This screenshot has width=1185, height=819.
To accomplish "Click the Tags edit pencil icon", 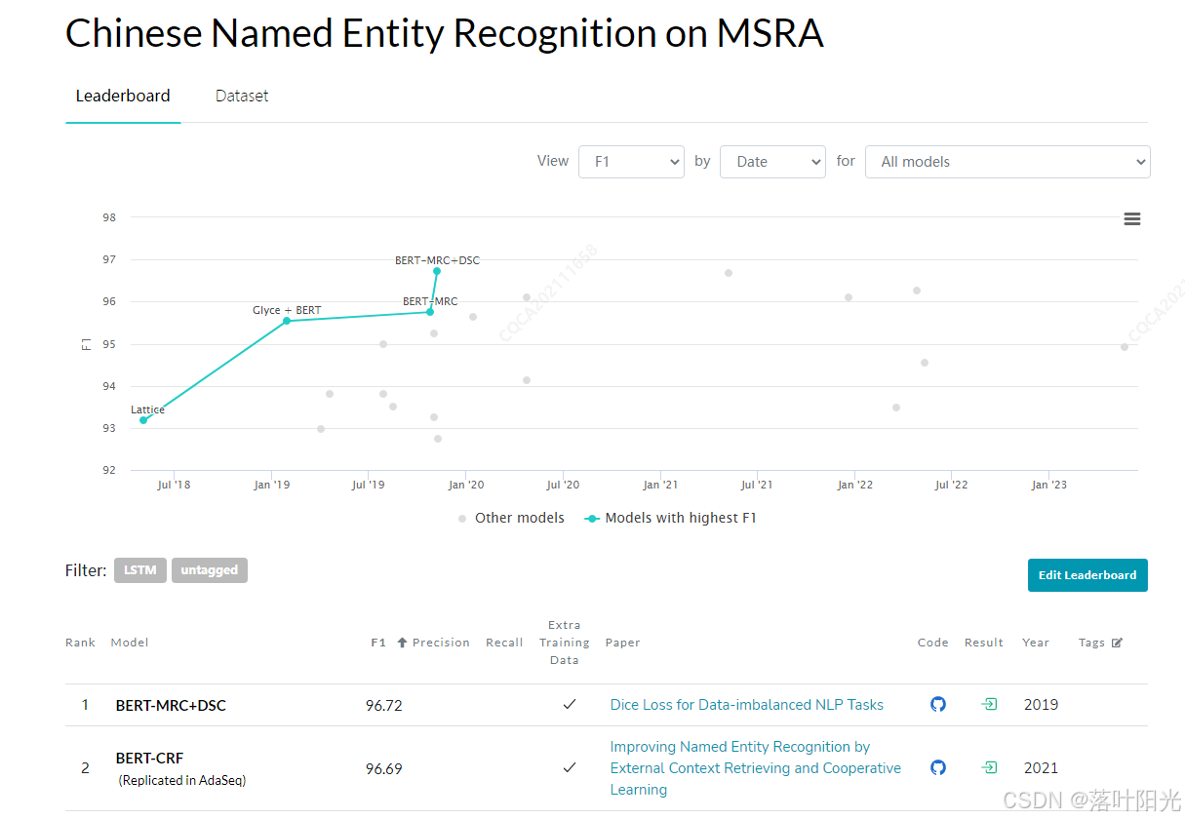I will point(1118,643).
